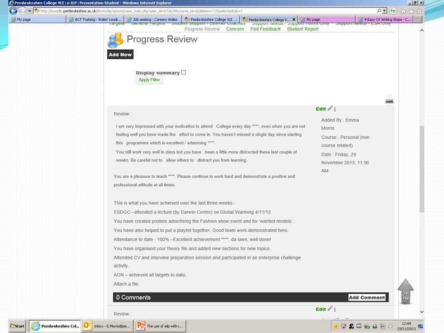Switch to 4 Easy CV Writing Steps tab
Screen dimensions: 444x333
[385, 19]
